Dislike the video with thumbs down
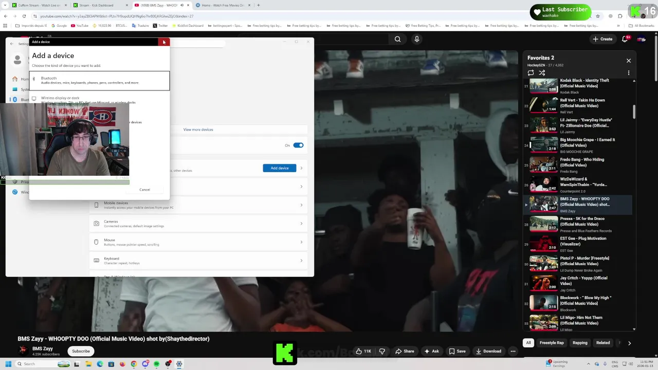658x370 pixels. pyautogui.click(x=382, y=351)
